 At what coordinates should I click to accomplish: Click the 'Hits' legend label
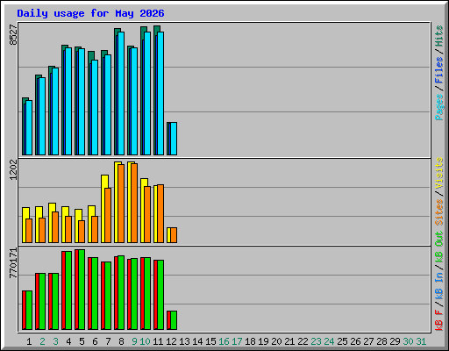tap(439, 36)
